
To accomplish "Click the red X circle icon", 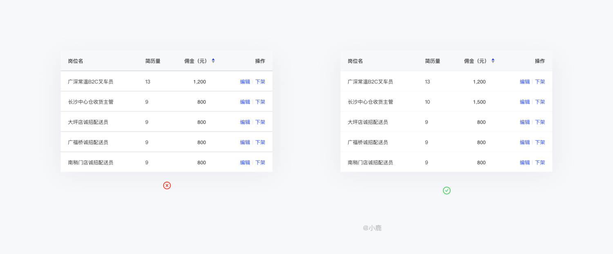I will [x=167, y=186].
